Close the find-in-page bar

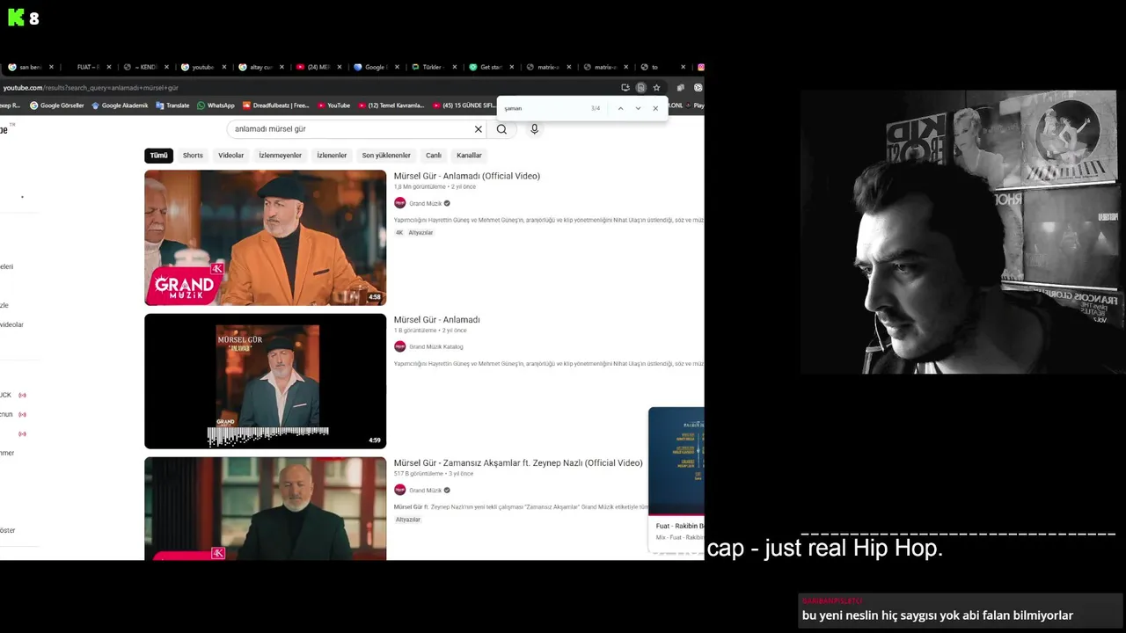pos(655,108)
